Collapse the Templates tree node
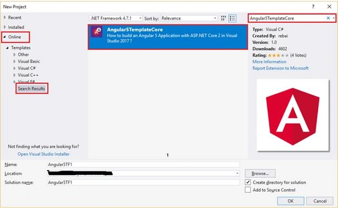The width and height of the screenshot is (338, 208). tap(8, 48)
